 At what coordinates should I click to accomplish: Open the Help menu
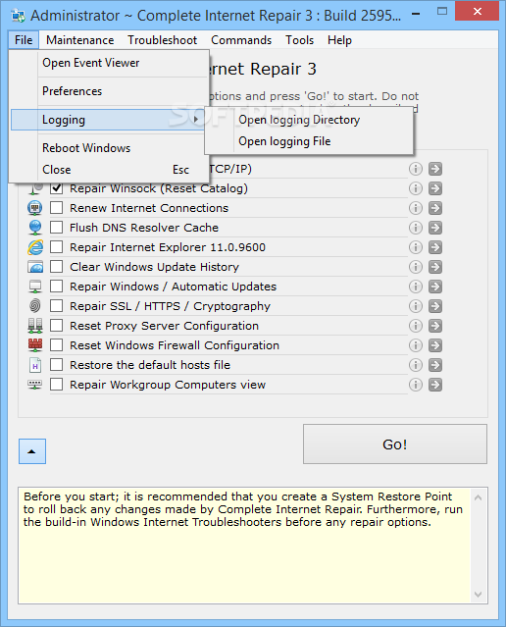[x=339, y=40]
